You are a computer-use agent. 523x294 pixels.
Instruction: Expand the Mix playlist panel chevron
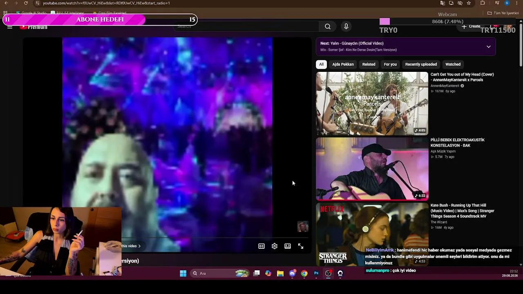(488, 47)
